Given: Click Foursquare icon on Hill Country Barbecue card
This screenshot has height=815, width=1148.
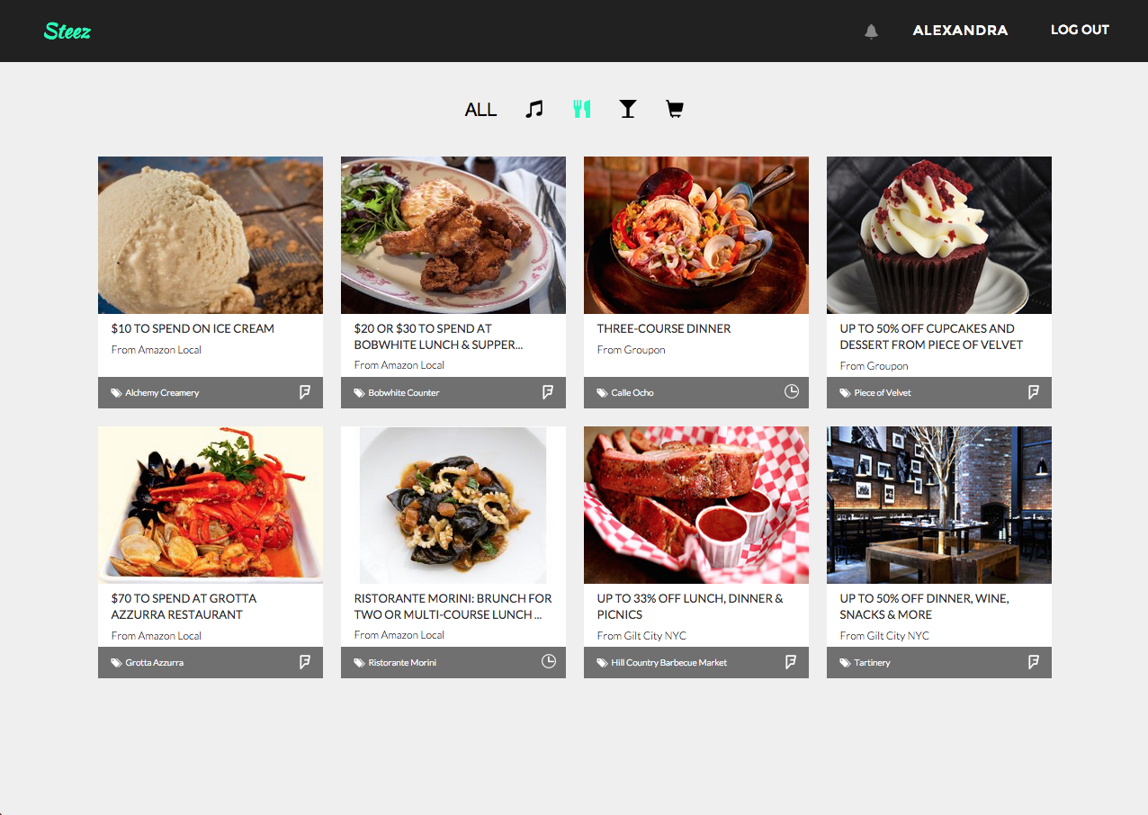Looking at the screenshot, I should point(791,662).
